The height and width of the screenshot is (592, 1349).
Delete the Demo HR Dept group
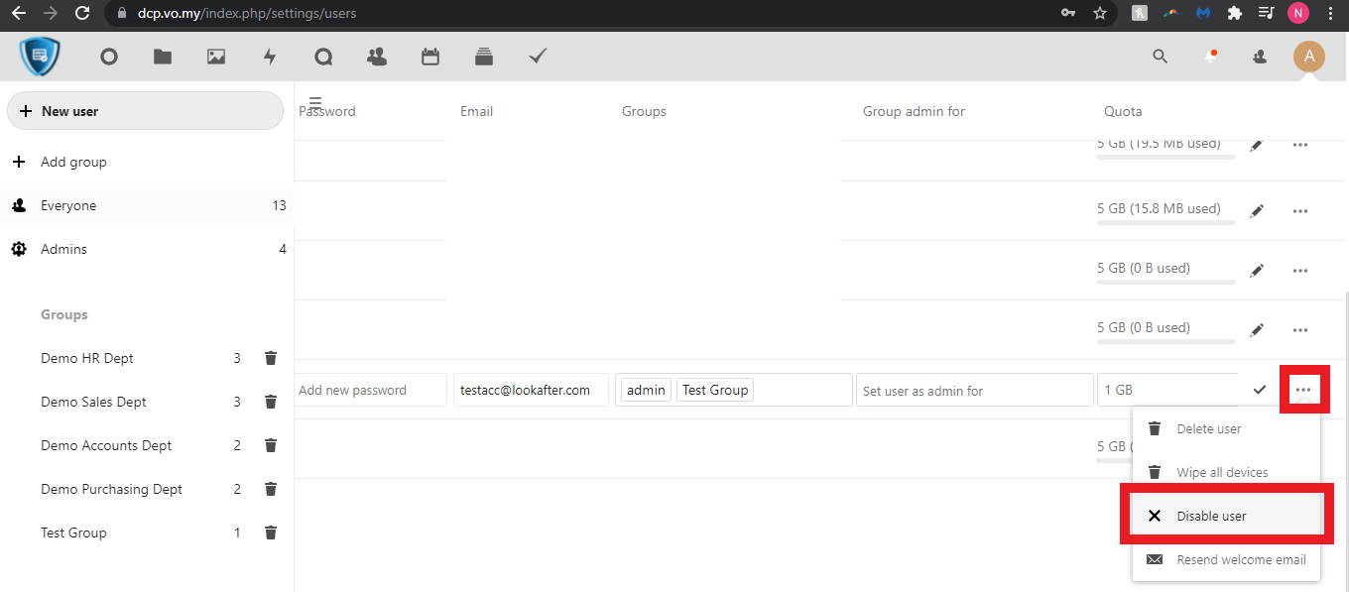271,358
